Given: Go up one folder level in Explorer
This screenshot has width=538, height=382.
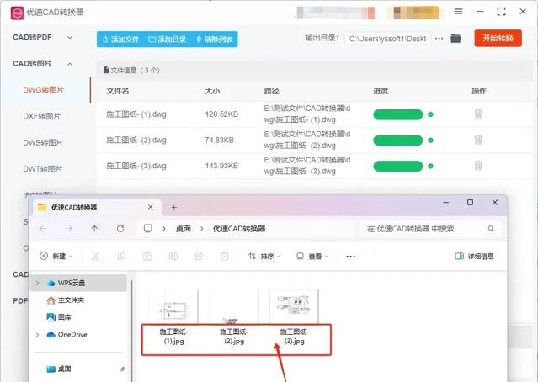Looking at the screenshot, I should (94, 229).
